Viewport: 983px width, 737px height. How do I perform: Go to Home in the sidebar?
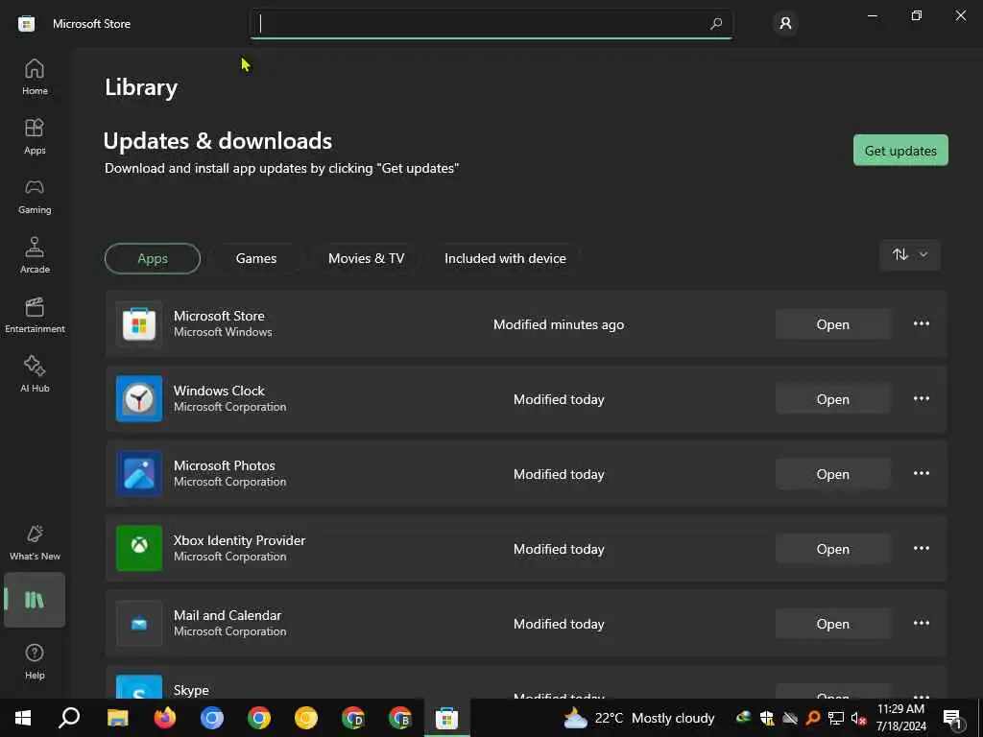35,77
